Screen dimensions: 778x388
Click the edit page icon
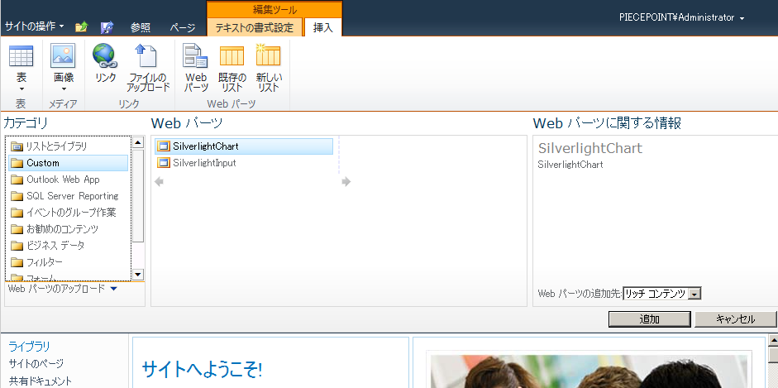107,27
